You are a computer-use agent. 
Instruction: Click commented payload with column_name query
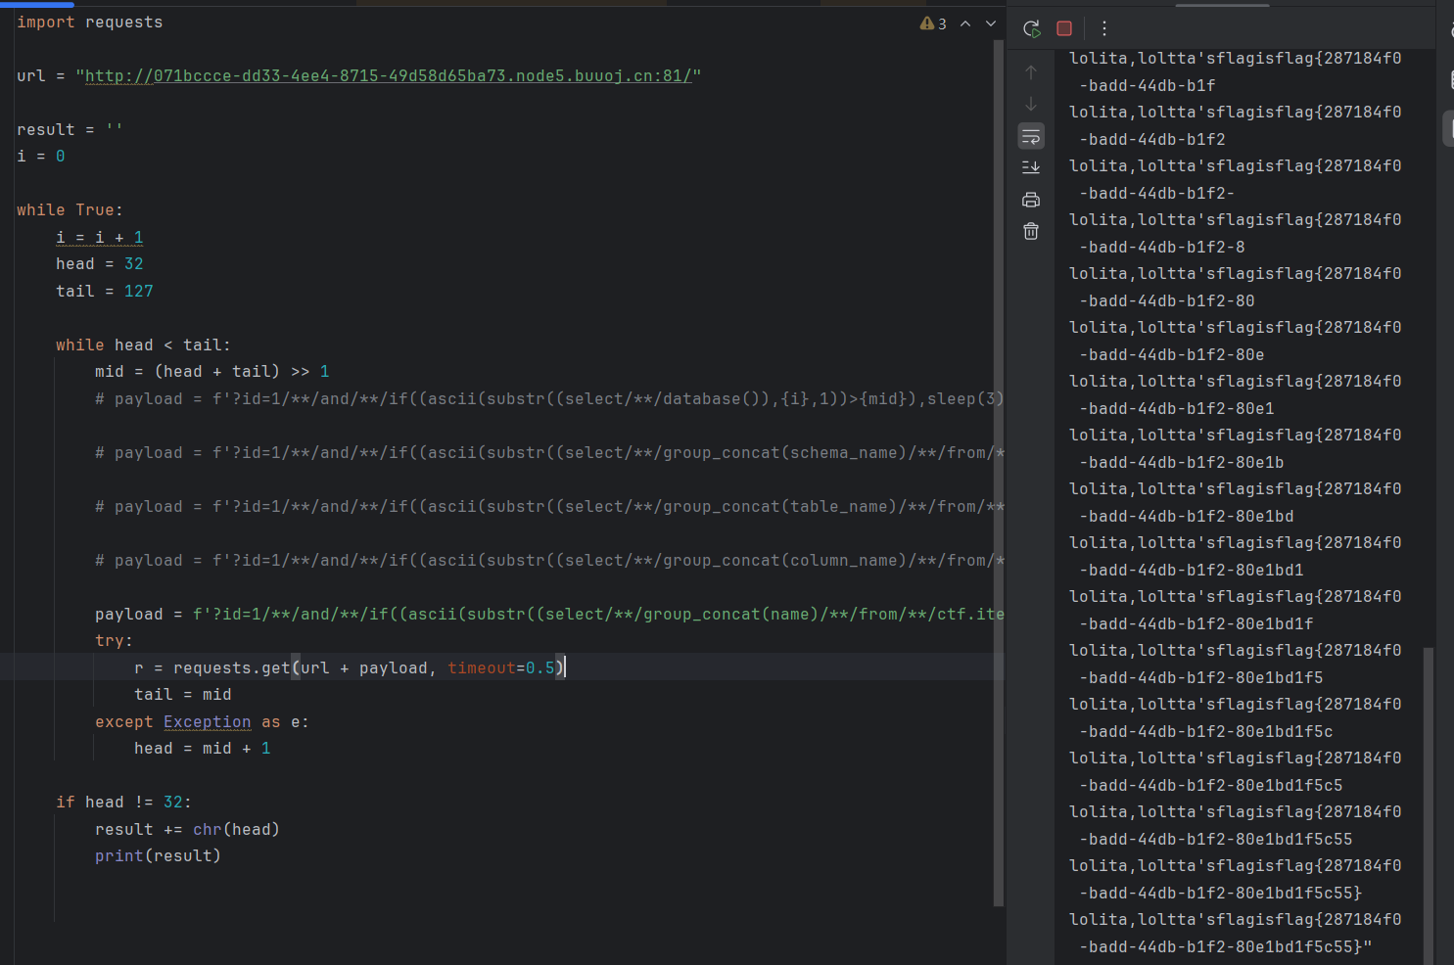pyautogui.click(x=549, y=561)
